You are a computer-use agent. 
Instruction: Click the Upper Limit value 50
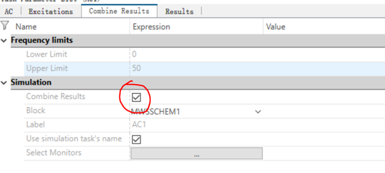tap(136, 68)
